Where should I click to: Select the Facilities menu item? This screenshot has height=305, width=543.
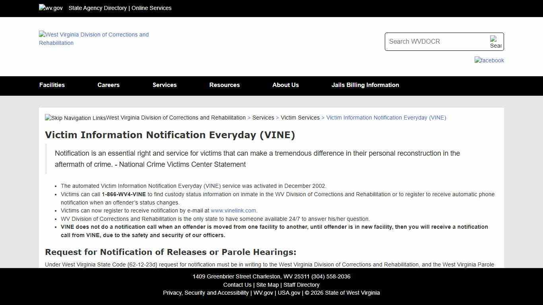52,85
